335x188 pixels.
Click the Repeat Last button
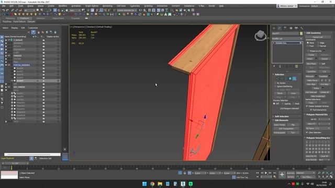click(318, 37)
